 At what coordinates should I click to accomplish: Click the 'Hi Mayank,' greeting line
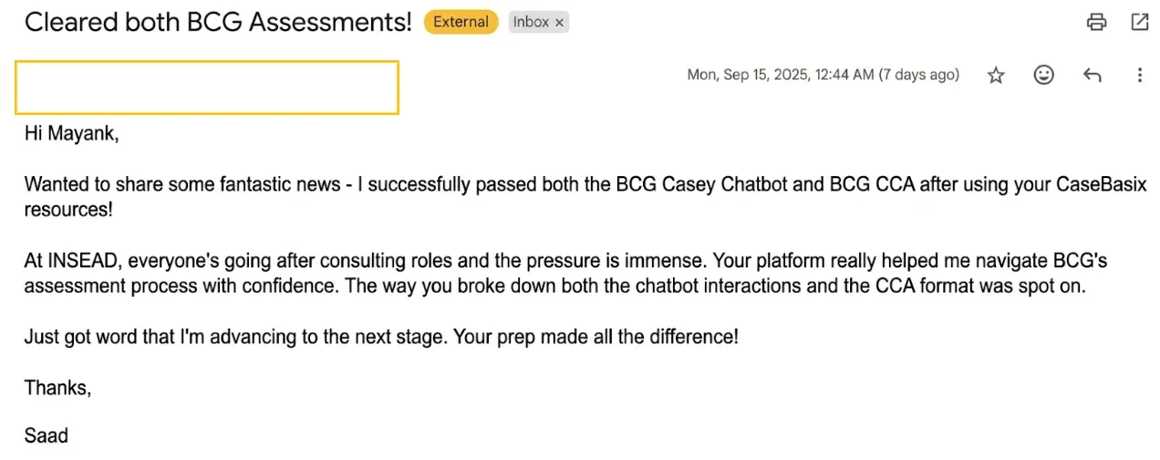tap(72, 135)
